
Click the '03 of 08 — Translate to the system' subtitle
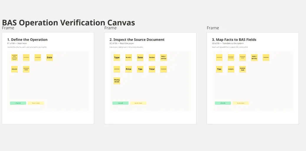point(228,43)
